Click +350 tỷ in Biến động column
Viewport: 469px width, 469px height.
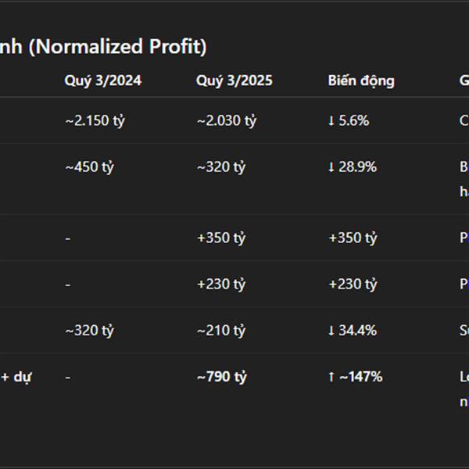(353, 238)
